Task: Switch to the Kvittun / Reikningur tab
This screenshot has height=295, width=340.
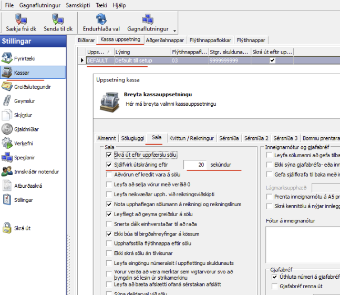Action: tap(191, 138)
